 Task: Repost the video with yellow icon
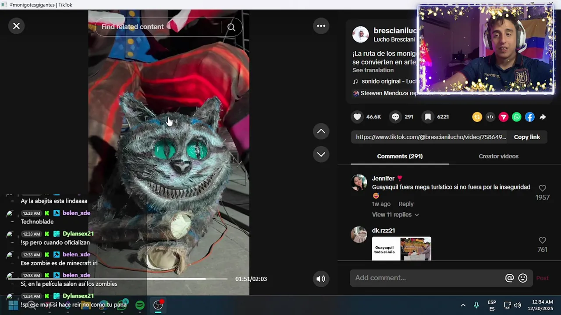point(477,117)
